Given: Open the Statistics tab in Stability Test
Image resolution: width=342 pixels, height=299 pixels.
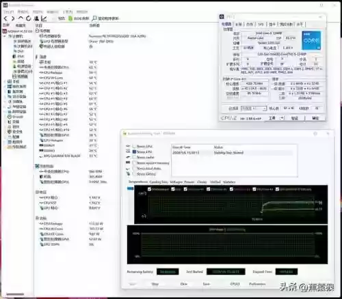Looking at the screenshot, I should click(229, 182).
